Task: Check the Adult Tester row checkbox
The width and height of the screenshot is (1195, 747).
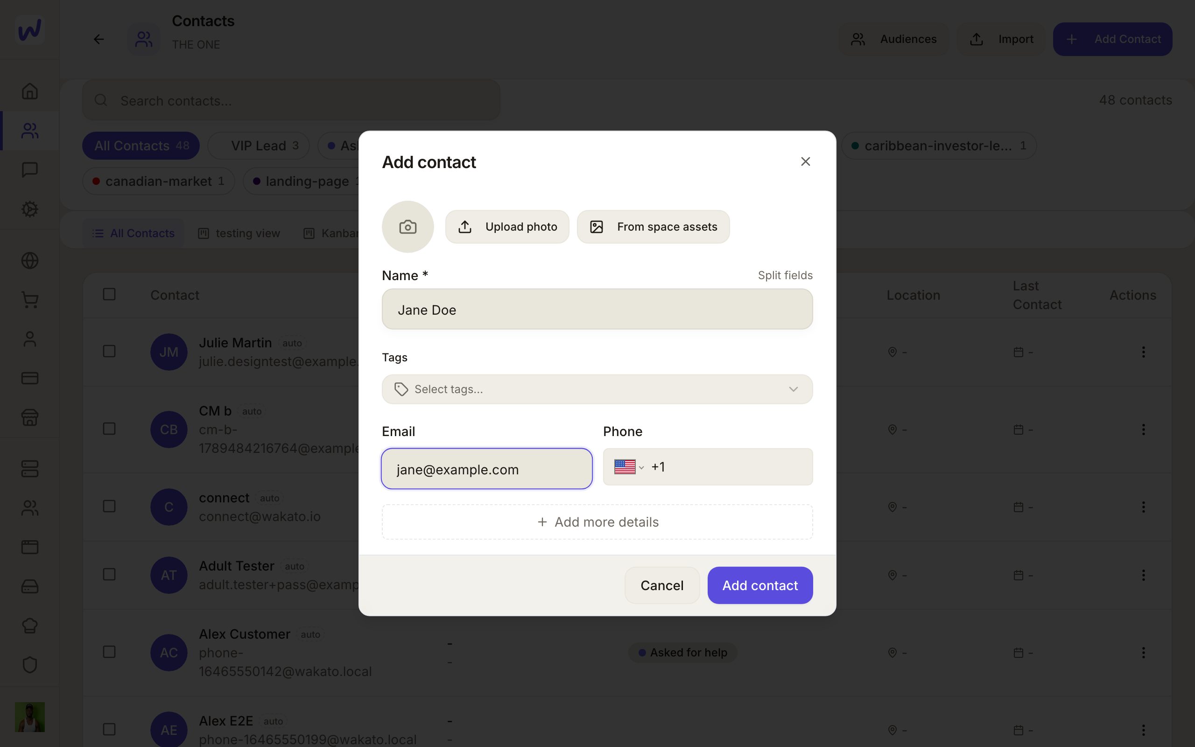Action: click(109, 574)
